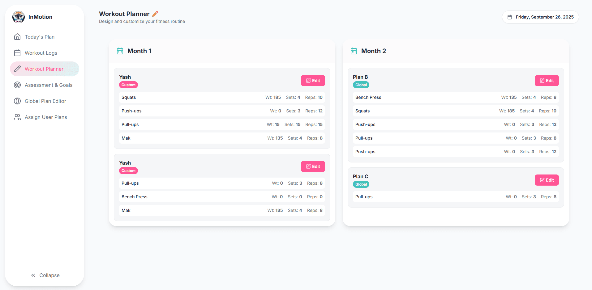Edit Plan C in Month 2
This screenshot has width=592, height=290.
tap(547, 180)
